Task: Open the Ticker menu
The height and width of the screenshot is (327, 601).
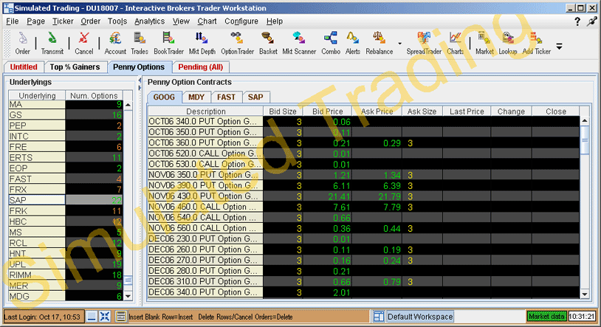Action: click(63, 21)
